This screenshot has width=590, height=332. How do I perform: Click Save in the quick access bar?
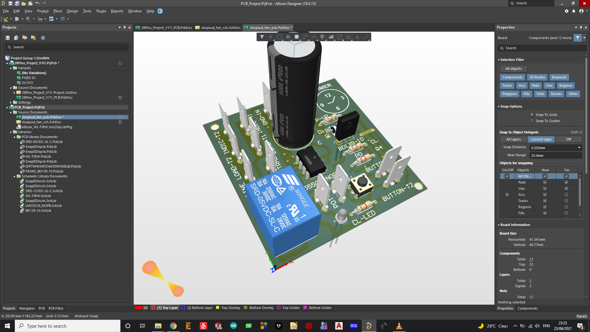pyautogui.click(x=10, y=3)
